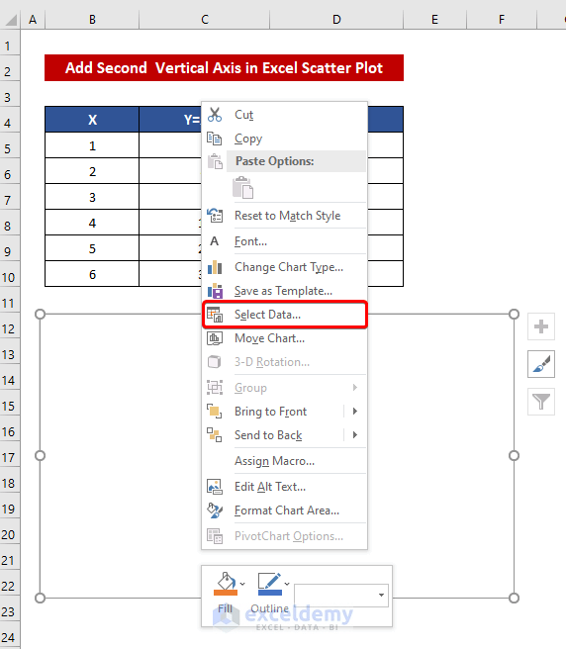Screen dimensions: 566x649
Task: Click the Outline label in mini toolbar
Action: [269, 608]
